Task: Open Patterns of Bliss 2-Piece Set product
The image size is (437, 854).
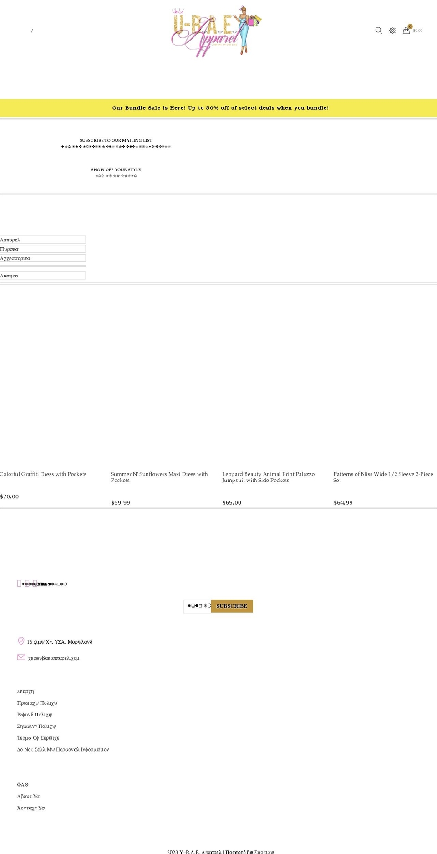Action: point(383,477)
